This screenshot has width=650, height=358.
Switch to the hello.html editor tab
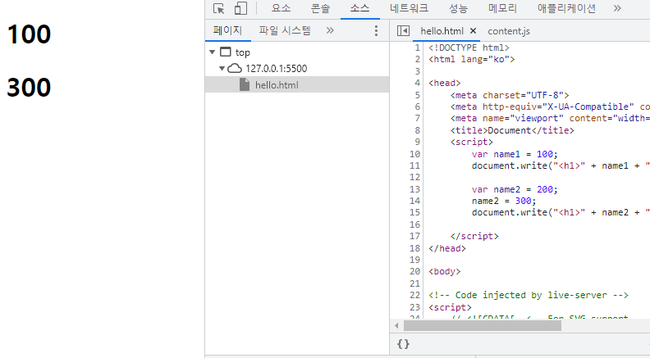442,31
